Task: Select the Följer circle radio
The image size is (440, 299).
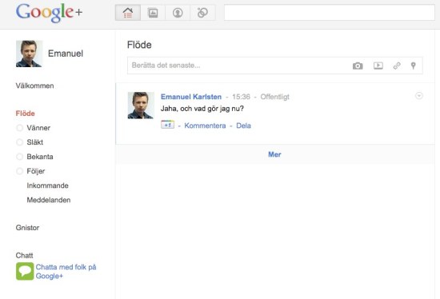Action: (x=20, y=171)
